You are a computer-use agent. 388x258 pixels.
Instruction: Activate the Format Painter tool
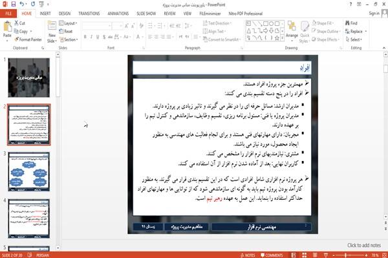(28, 39)
